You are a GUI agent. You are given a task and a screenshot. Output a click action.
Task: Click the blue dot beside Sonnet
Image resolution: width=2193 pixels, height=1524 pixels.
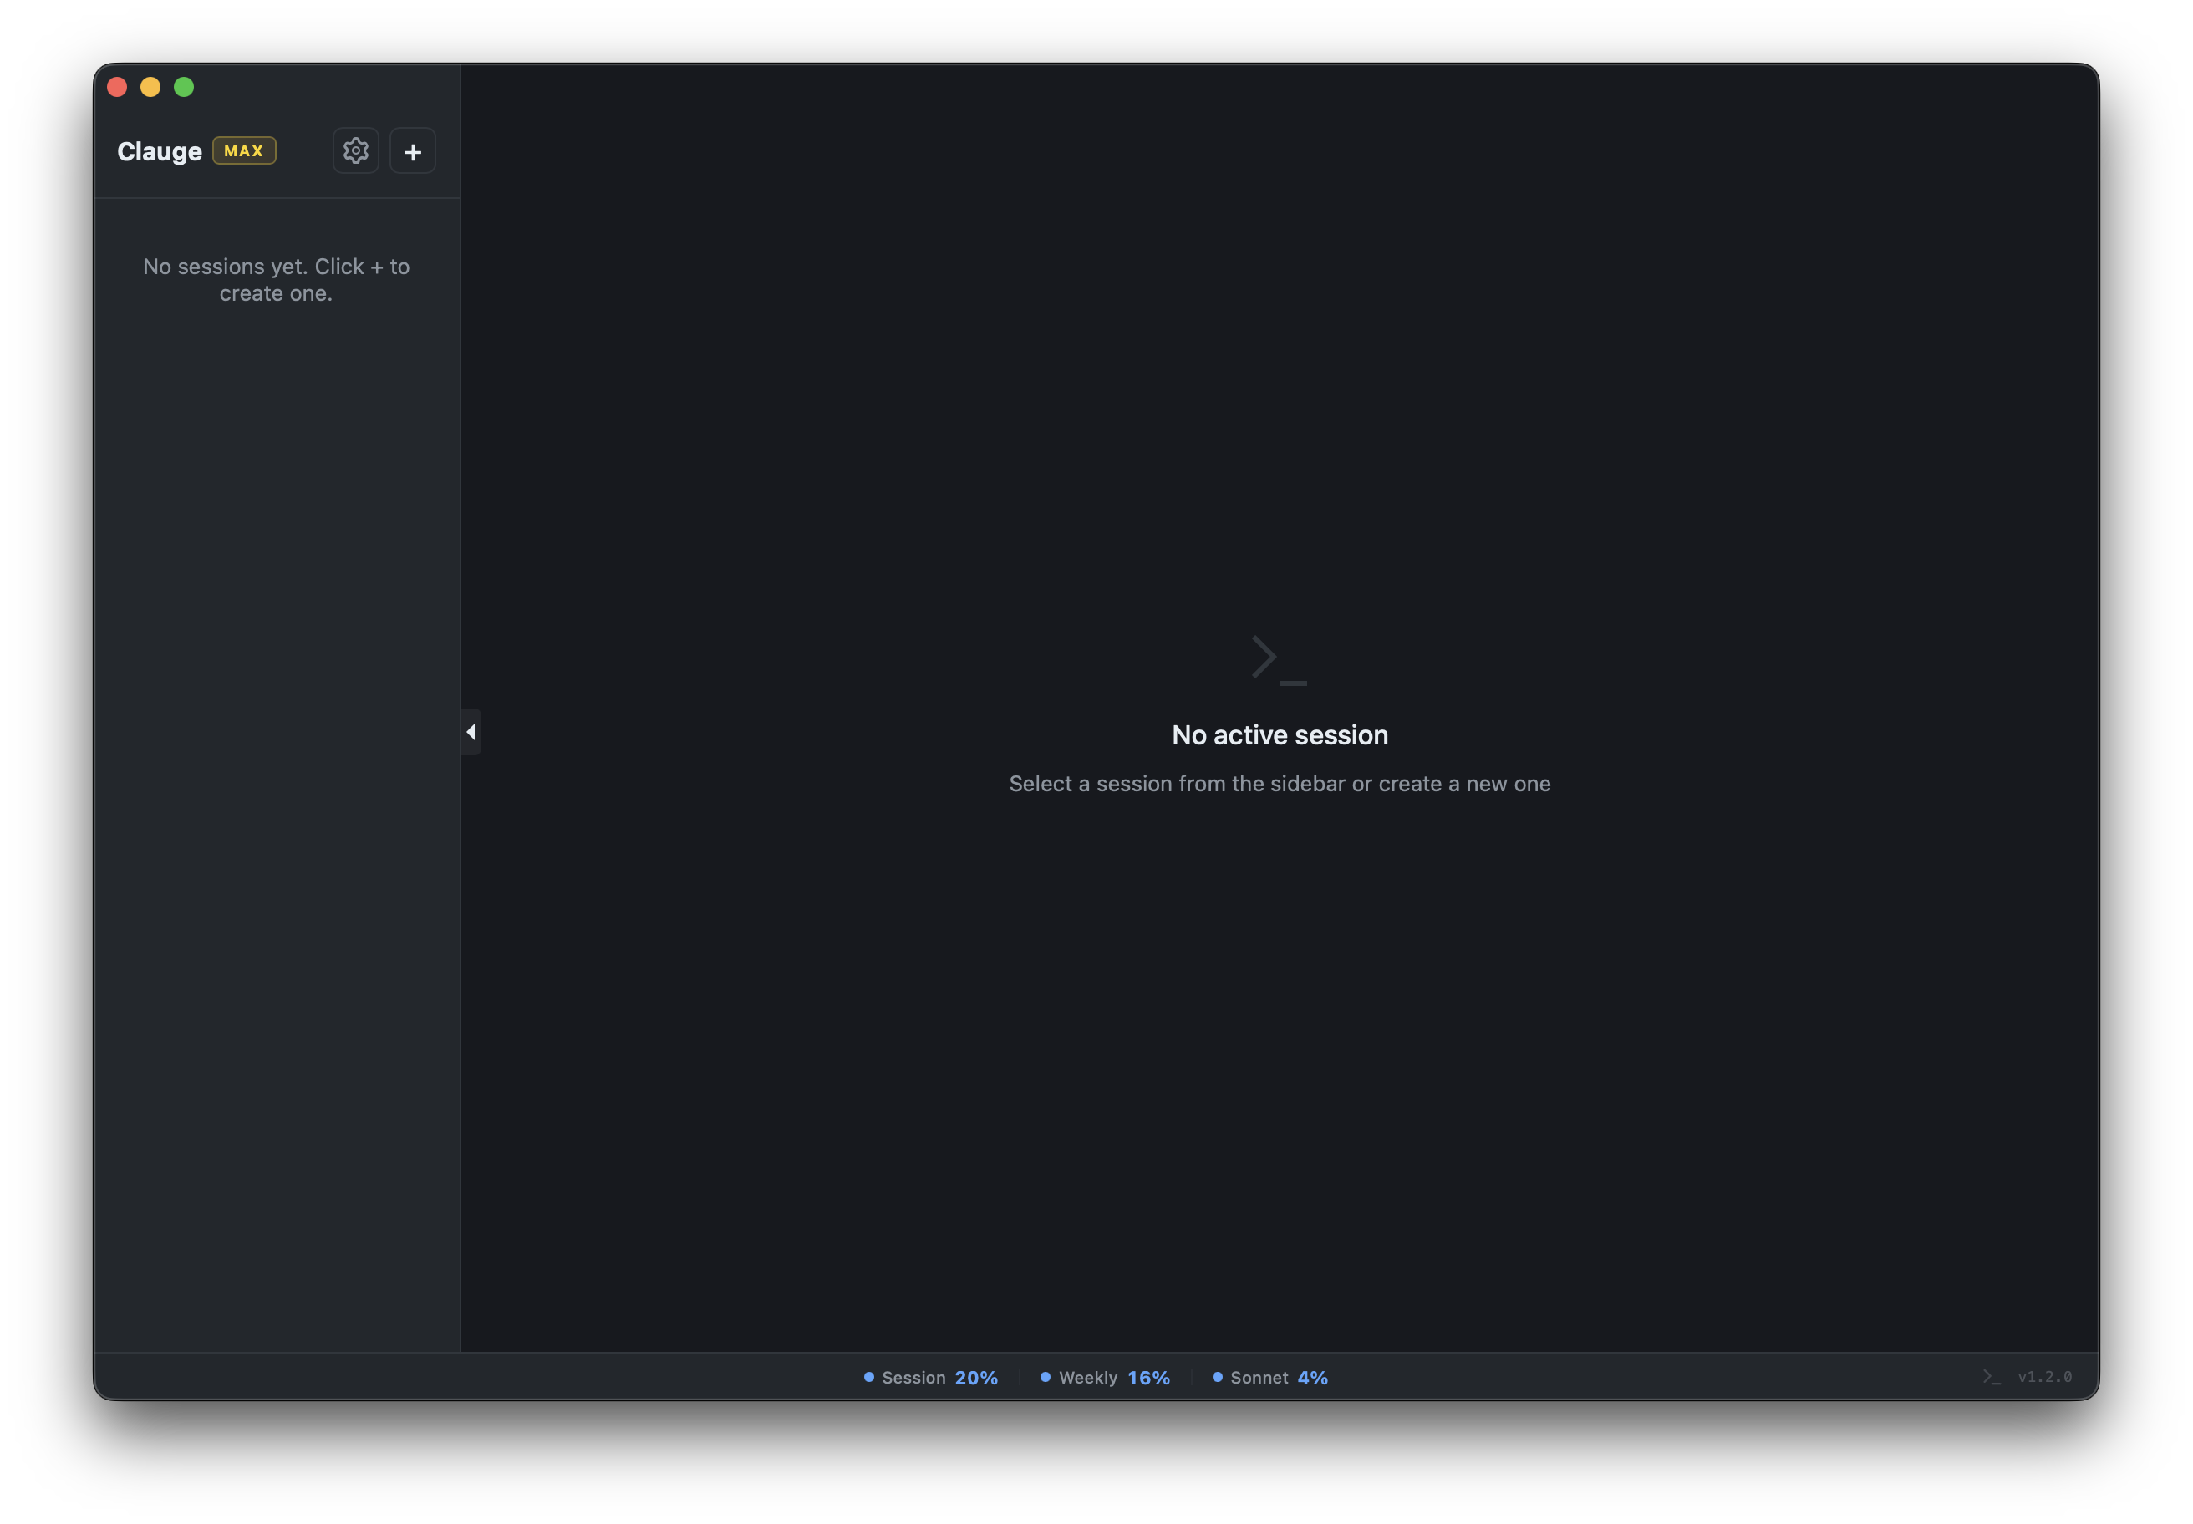tap(1217, 1377)
